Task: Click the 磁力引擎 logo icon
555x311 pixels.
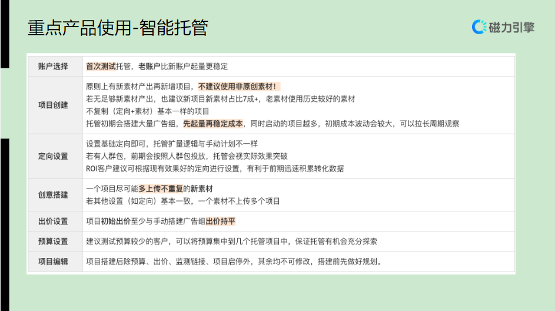Action: (479, 27)
